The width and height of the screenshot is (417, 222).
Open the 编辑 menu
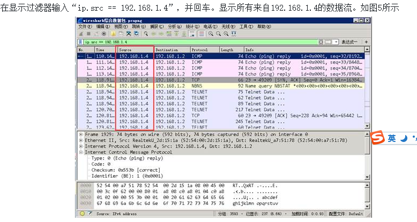103,27
